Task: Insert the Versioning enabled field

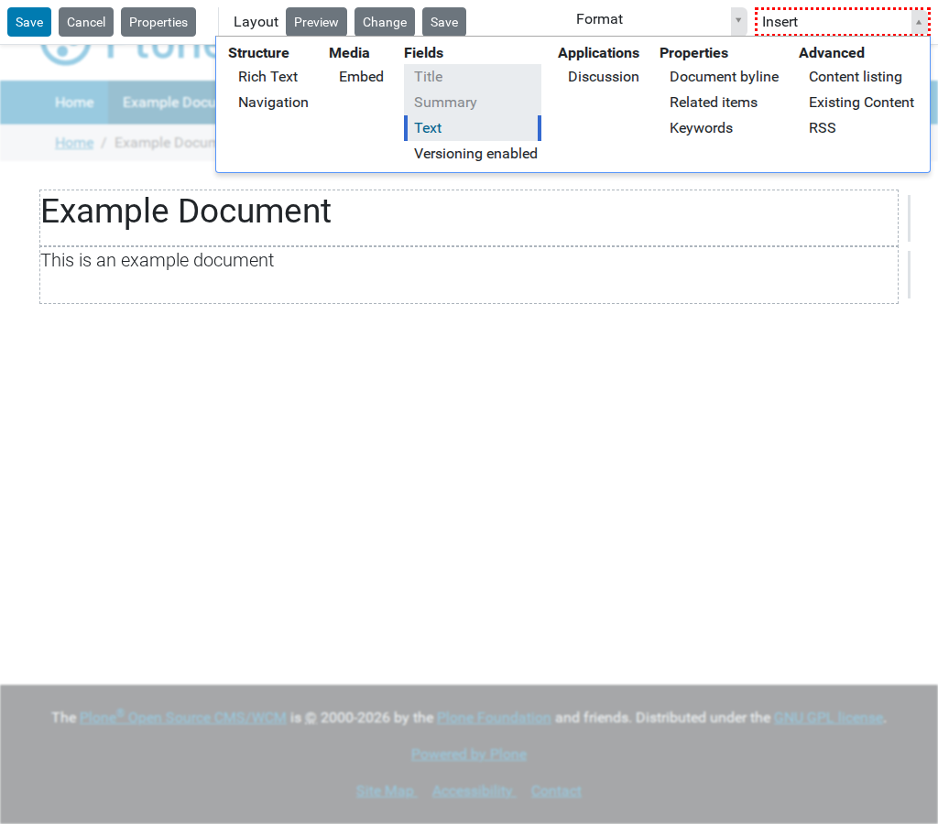Action: point(475,154)
